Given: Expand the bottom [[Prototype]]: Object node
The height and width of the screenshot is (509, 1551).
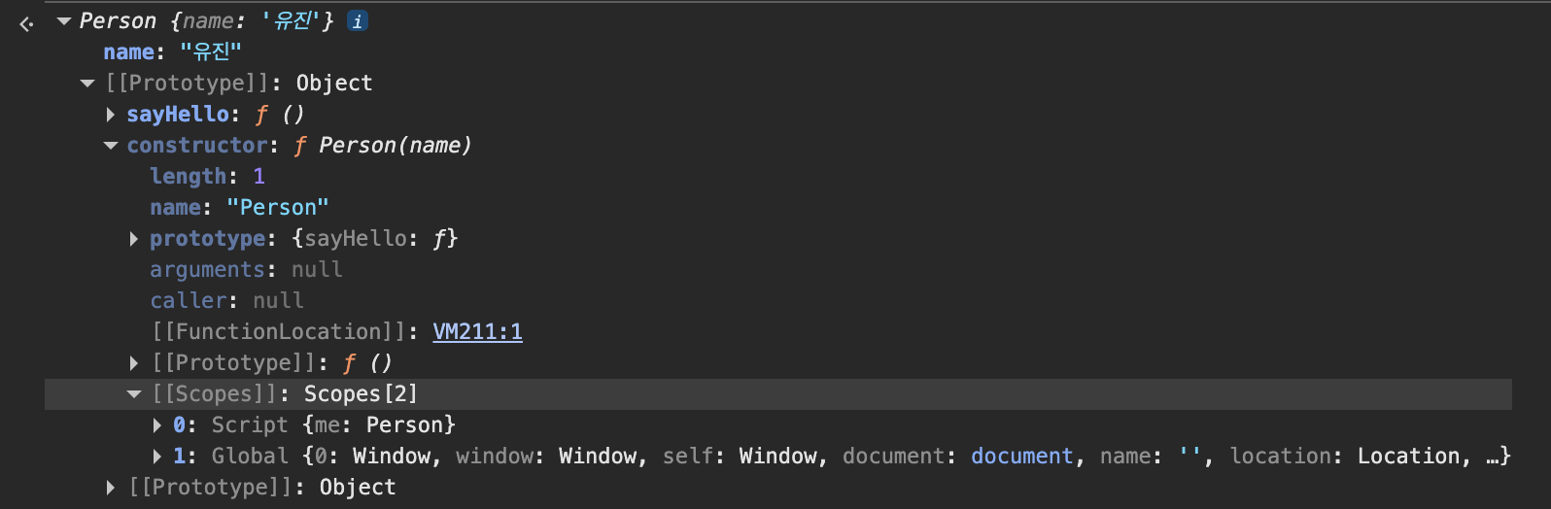Looking at the screenshot, I should (x=111, y=488).
